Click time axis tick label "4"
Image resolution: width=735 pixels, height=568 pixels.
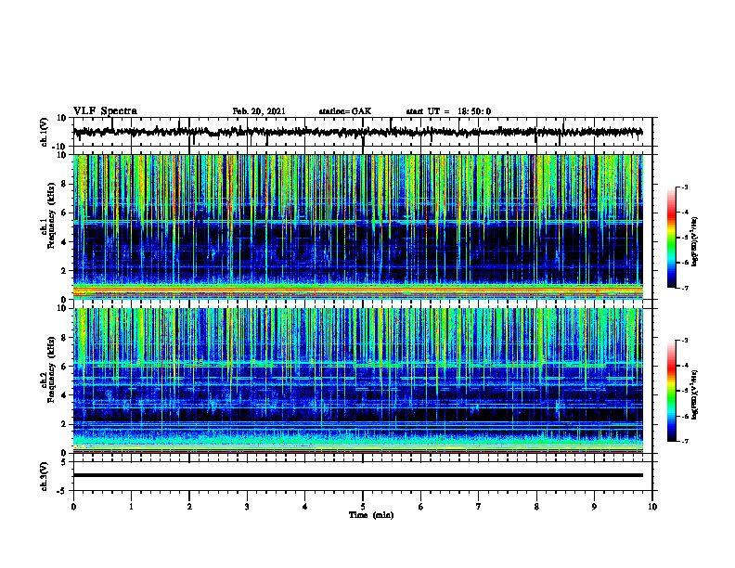click(305, 507)
